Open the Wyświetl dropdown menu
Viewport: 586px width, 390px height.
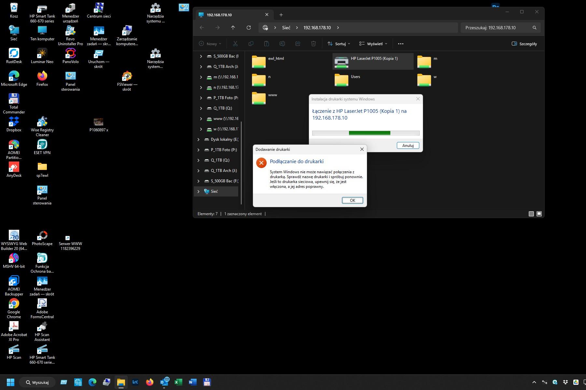pos(373,44)
